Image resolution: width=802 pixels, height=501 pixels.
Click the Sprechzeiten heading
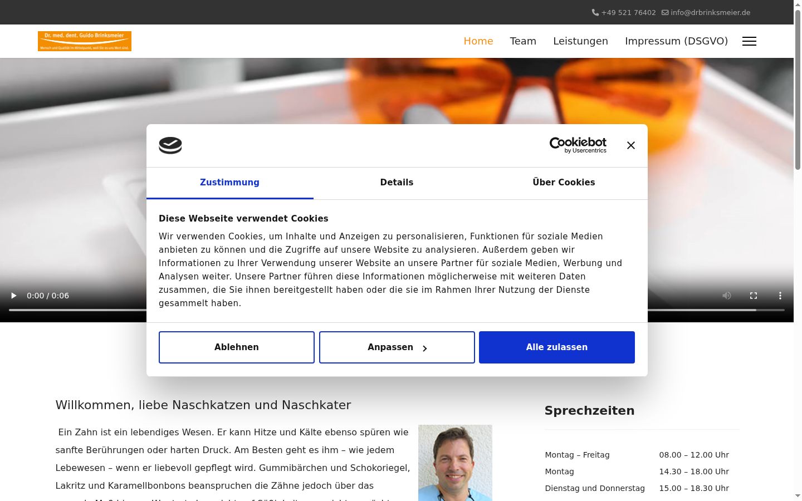tap(589, 411)
